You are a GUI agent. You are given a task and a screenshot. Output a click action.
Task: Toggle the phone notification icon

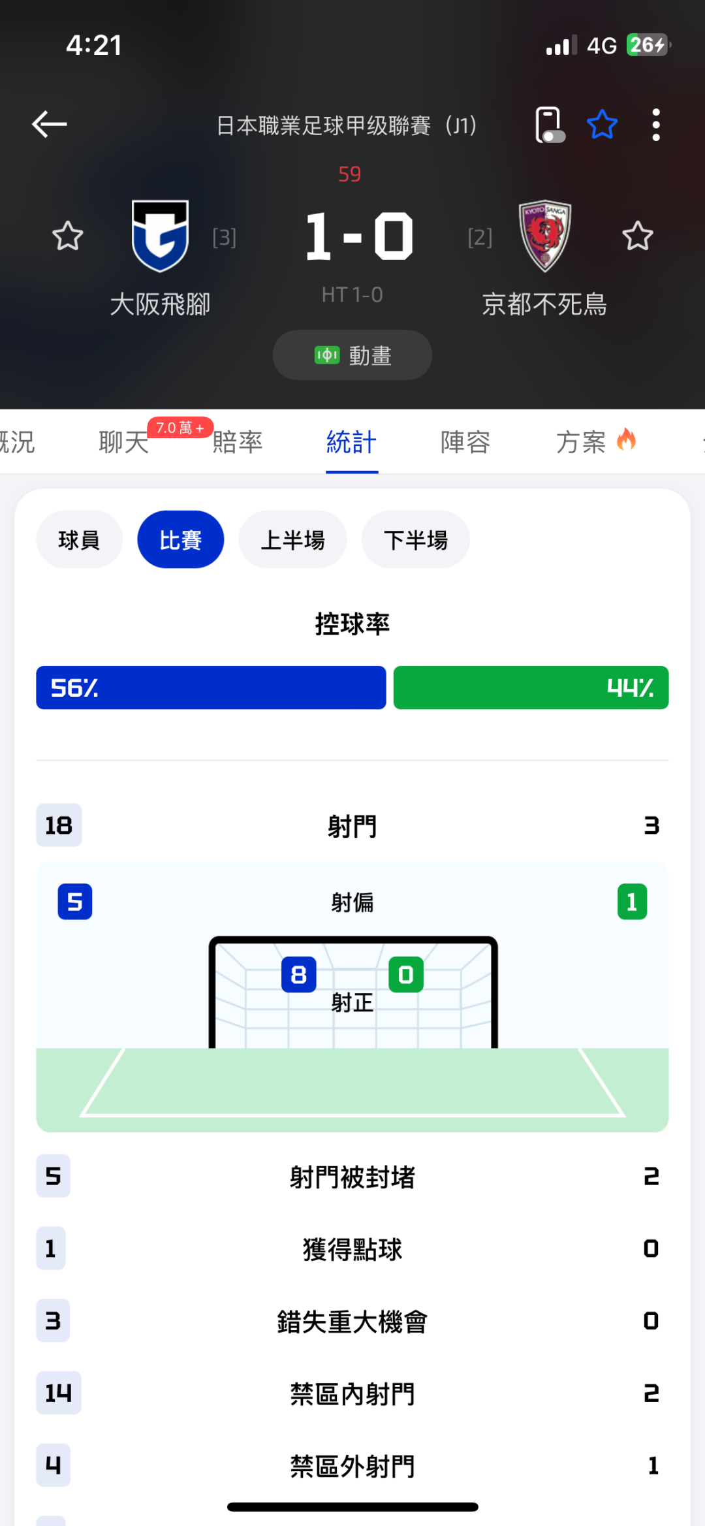[x=549, y=124]
